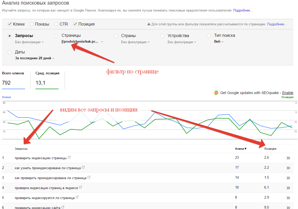Expand details arrows in row 4

(x=288, y=188)
